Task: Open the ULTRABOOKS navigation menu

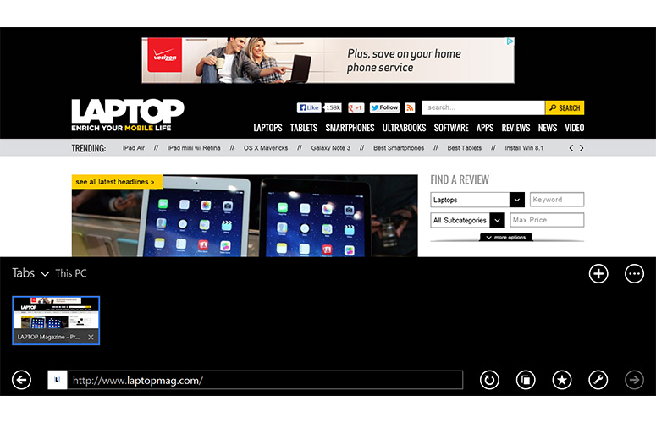Action: tap(404, 128)
